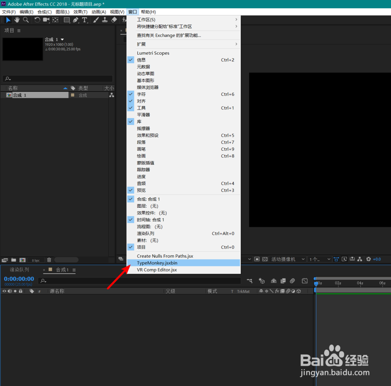
Task: Open the timeline search filter dropdown
Action: pyautogui.click(x=43, y=281)
